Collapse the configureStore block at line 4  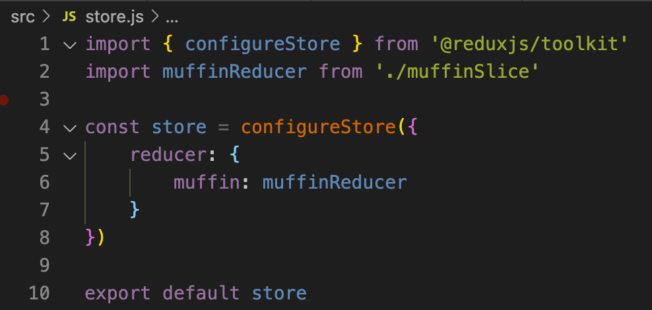(x=70, y=128)
